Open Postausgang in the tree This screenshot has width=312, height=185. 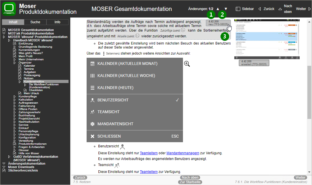[x=32, y=75]
